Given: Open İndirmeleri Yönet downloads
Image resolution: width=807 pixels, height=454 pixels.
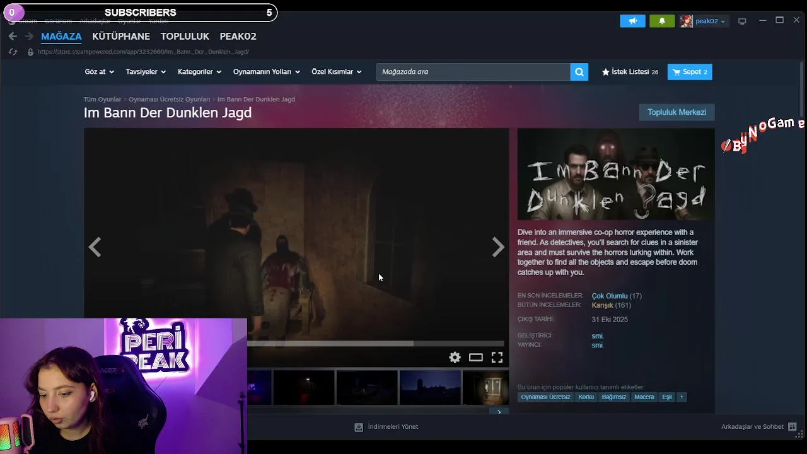Looking at the screenshot, I should (x=393, y=427).
